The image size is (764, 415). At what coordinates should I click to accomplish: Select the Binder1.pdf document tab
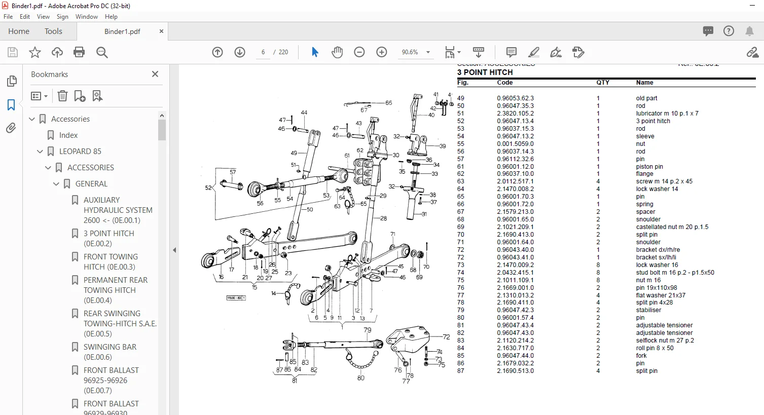coord(122,31)
